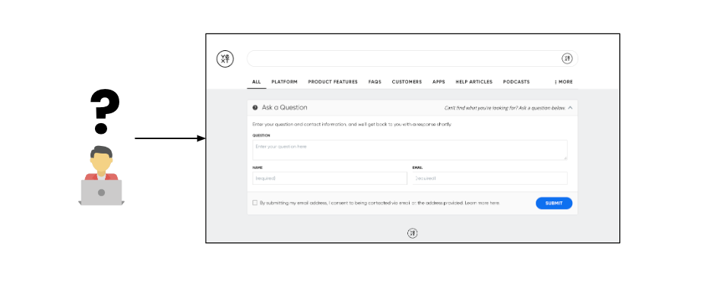Image resolution: width=706 pixels, height=282 pixels.
Task: Switch to the Platform tab
Action: 284,82
